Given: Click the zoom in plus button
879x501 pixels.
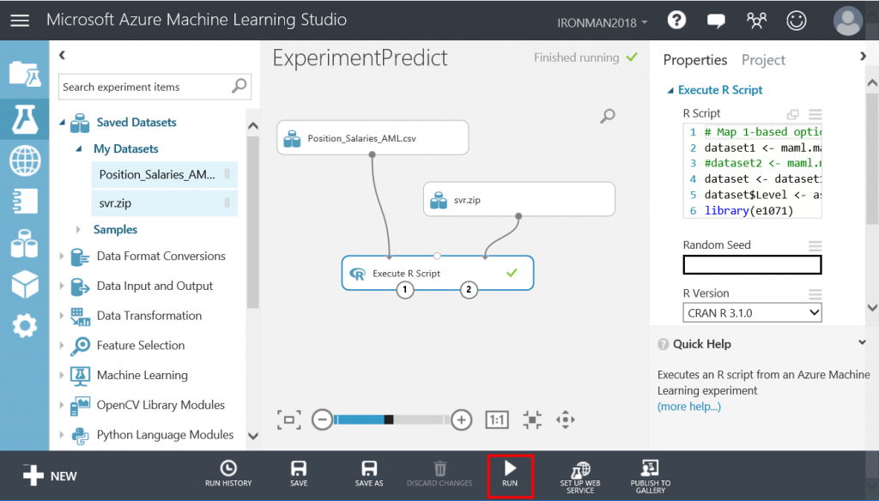Looking at the screenshot, I should coord(461,420).
